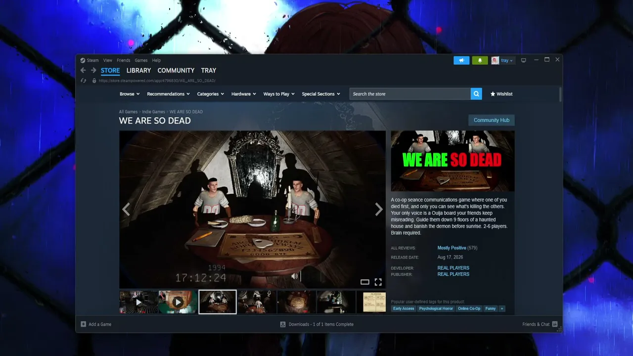Image resolution: width=633 pixels, height=356 pixels.
Task: Switch to Big Picture mode via monitor icon
Action: (524, 60)
